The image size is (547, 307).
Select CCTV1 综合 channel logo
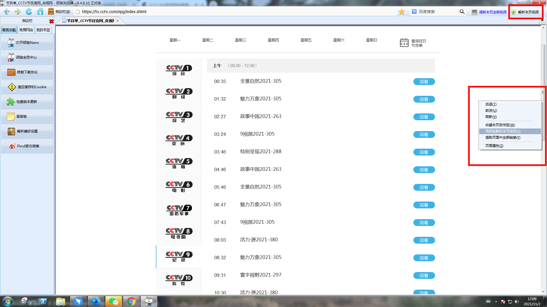(x=179, y=70)
